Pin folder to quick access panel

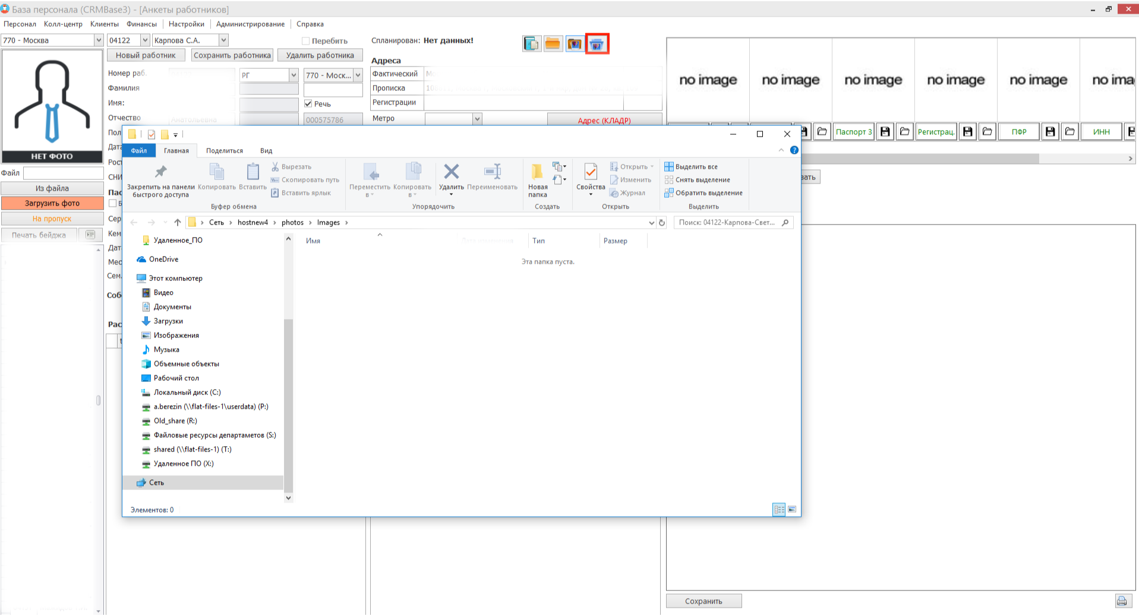tap(160, 181)
